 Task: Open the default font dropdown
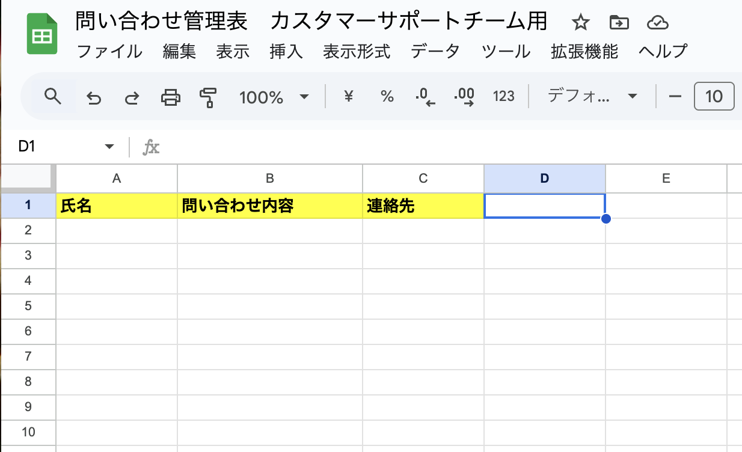coord(592,96)
